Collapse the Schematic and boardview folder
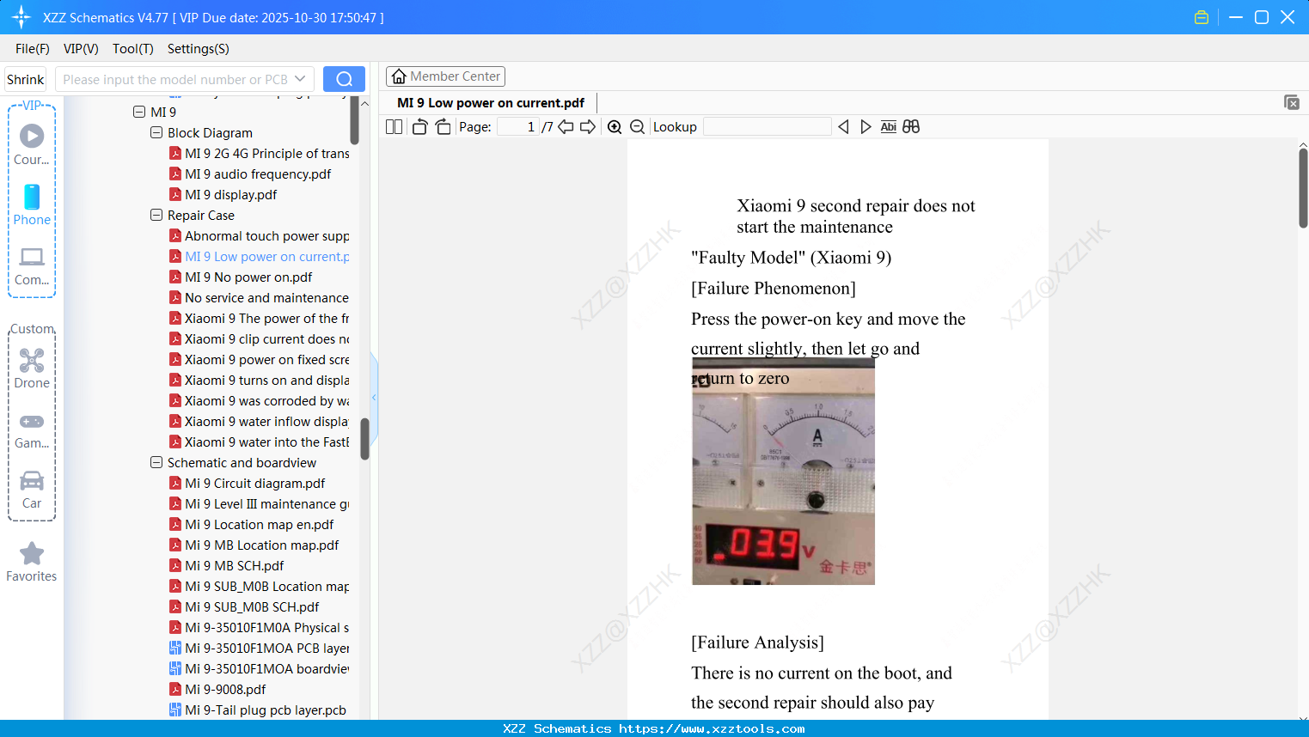Viewport: 1309px width, 737px height. [156, 462]
